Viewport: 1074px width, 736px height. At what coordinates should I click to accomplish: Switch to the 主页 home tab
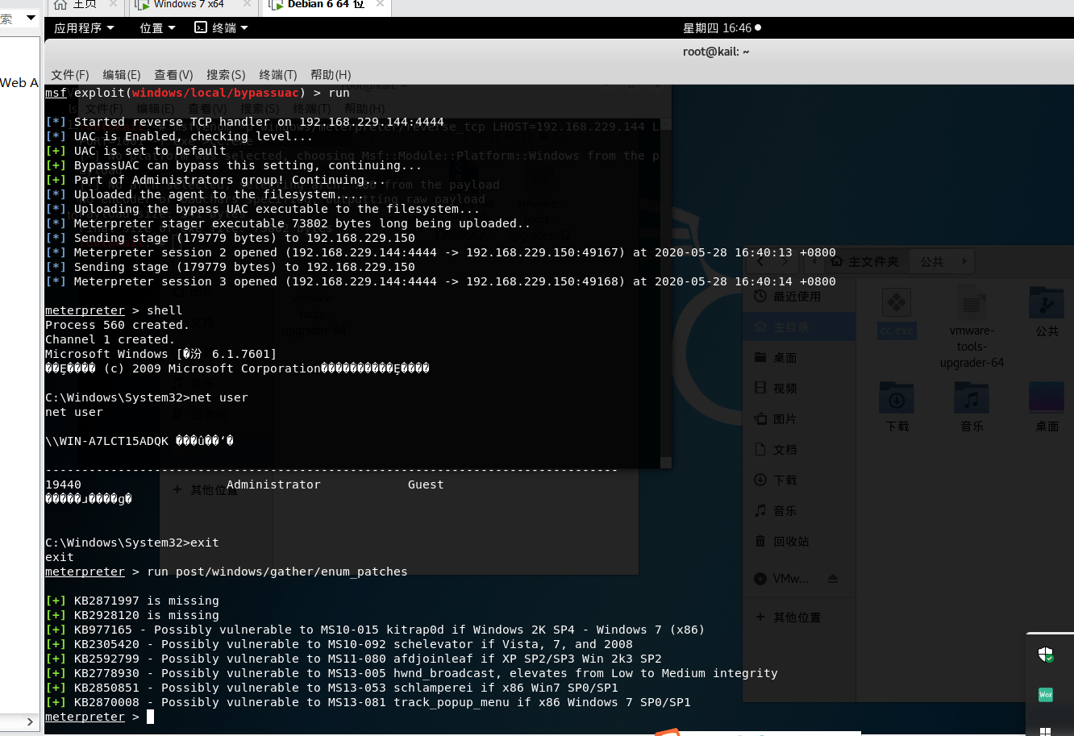point(85,5)
